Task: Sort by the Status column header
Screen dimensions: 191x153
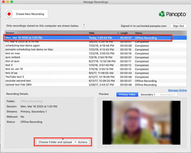Action: pyautogui.click(x=160, y=33)
